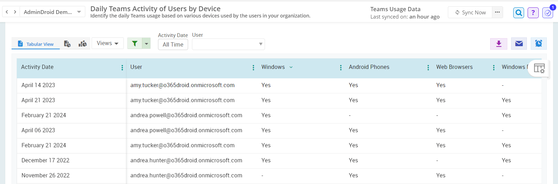
Task: Click andrea.powell email in April 06 2023 row
Action: tap(186, 130)
